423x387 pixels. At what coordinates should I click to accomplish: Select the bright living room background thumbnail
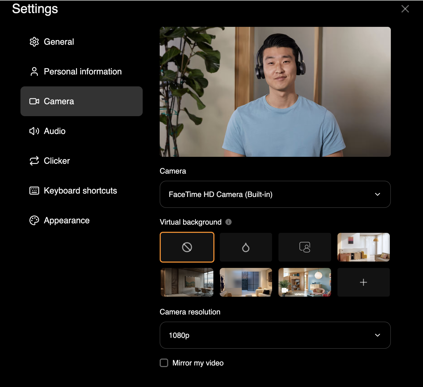tap(363, 247)
